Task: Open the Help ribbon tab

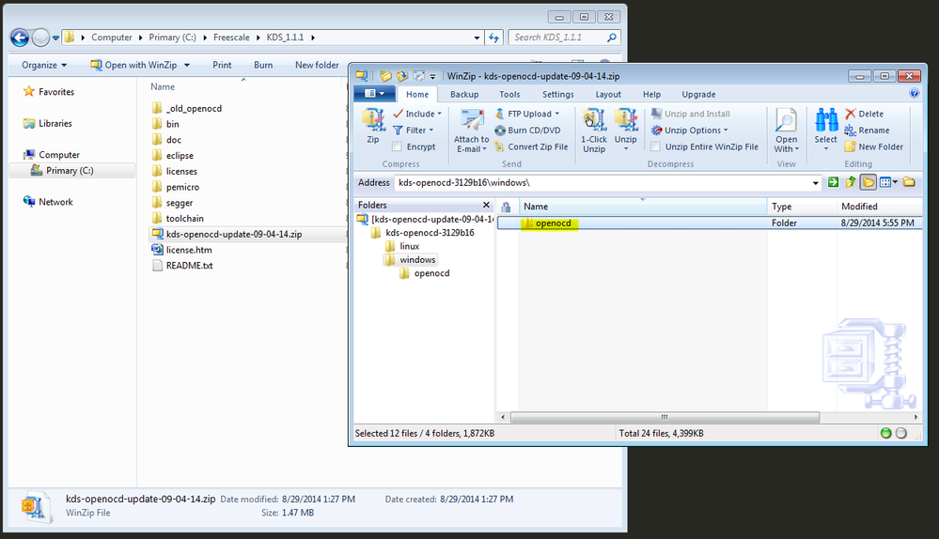Action: coord(651,94)
